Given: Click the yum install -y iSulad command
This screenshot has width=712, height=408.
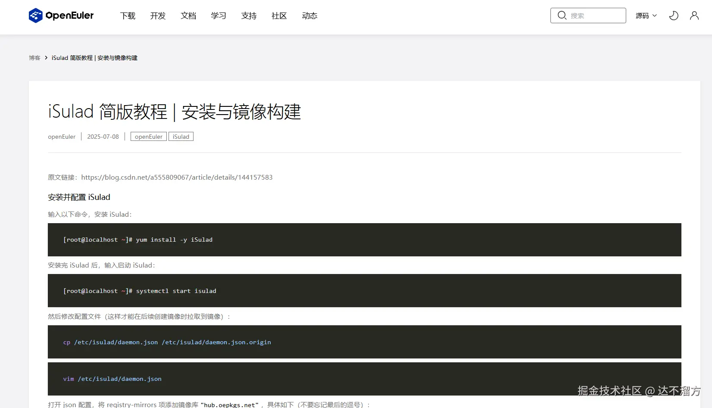Looking at the screenshot, I should (x=174, y=240).
